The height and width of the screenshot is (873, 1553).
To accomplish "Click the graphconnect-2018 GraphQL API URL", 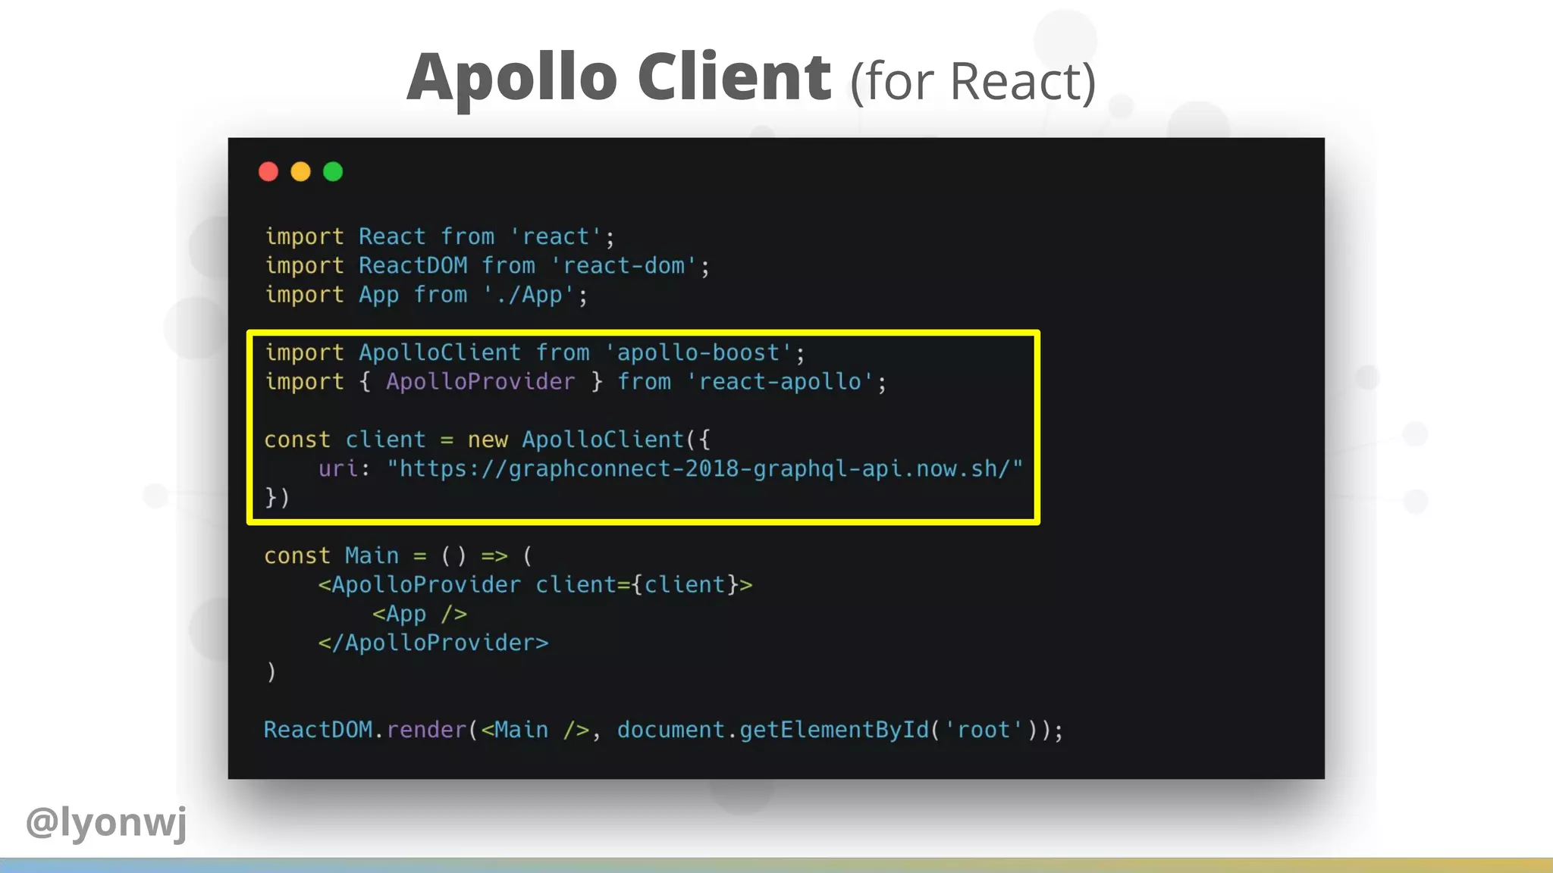I will pyautogui.click(x=705, y=469).
